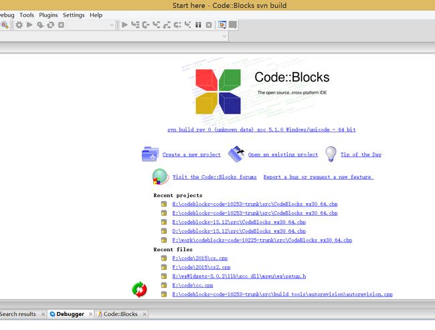Click the Step out debugger icon
Screen dimensions: 435x330
point(167,25)
